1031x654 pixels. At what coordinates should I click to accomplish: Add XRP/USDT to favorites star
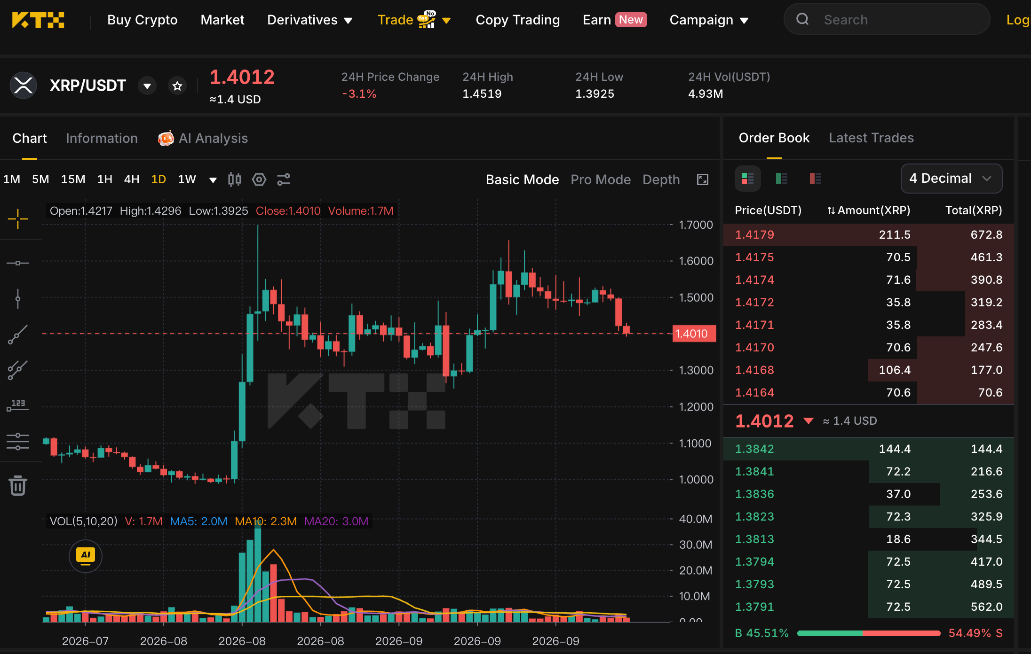tap(177, 86)
